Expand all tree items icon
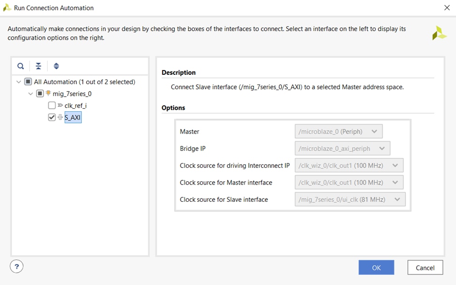This screenshot has height=285, width=456. [x=56, y=66]
